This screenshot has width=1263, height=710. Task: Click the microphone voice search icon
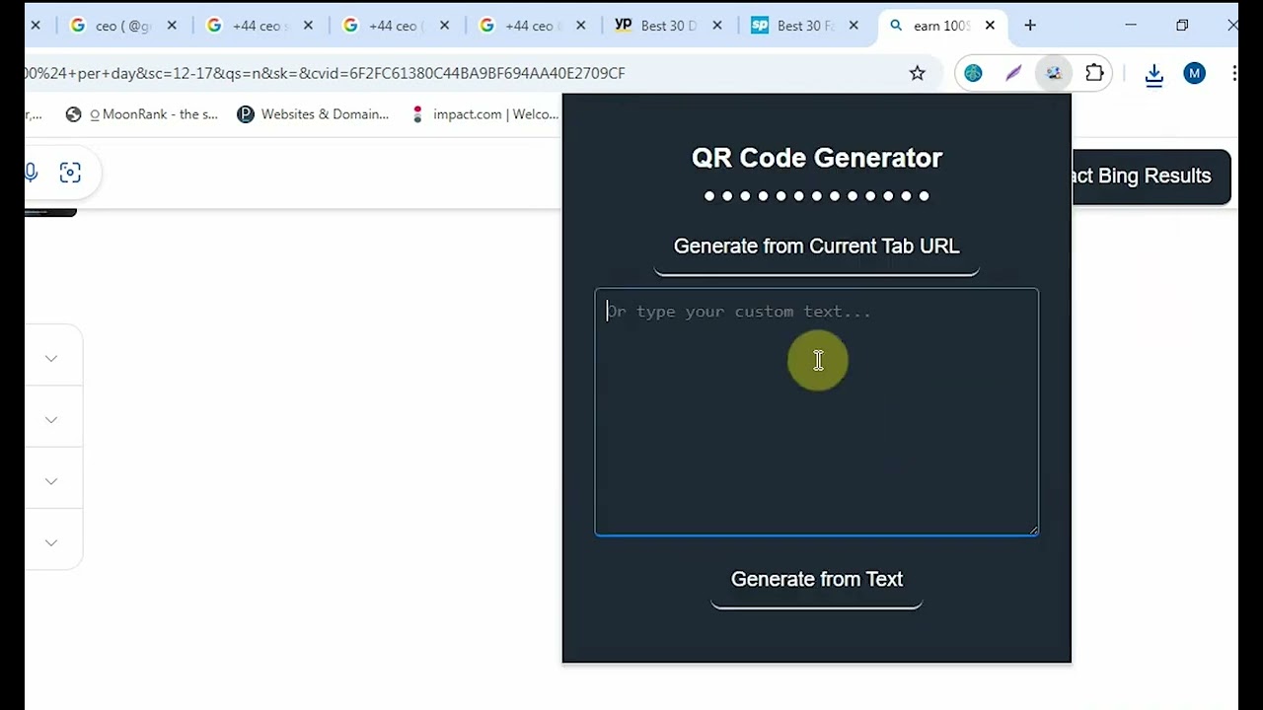pyautogui.click(x=32, y=174)
